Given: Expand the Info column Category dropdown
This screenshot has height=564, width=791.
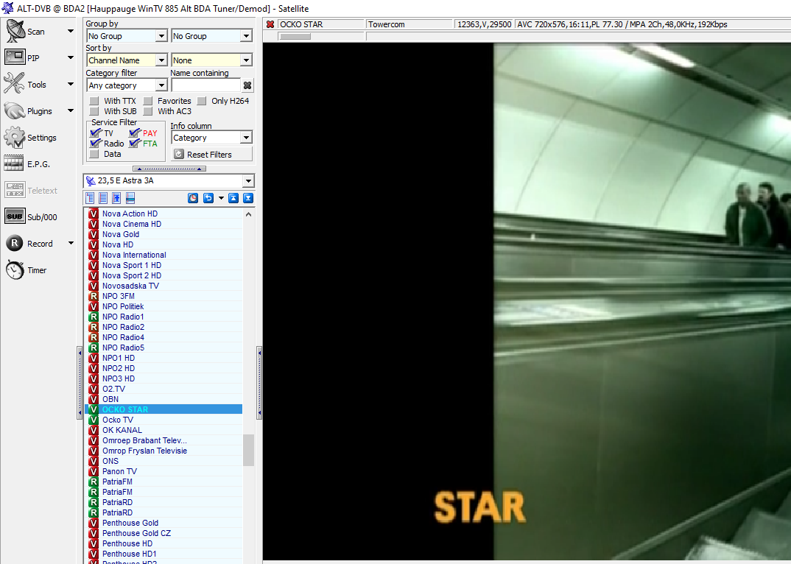Looking at the screenshot, I should [246, 138].
